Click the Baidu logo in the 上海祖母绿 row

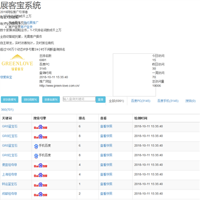41,175
